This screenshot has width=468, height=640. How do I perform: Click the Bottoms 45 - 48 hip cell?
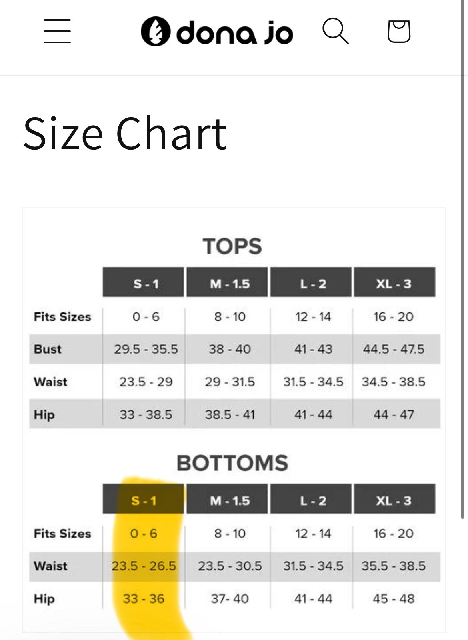pos(394,599)
